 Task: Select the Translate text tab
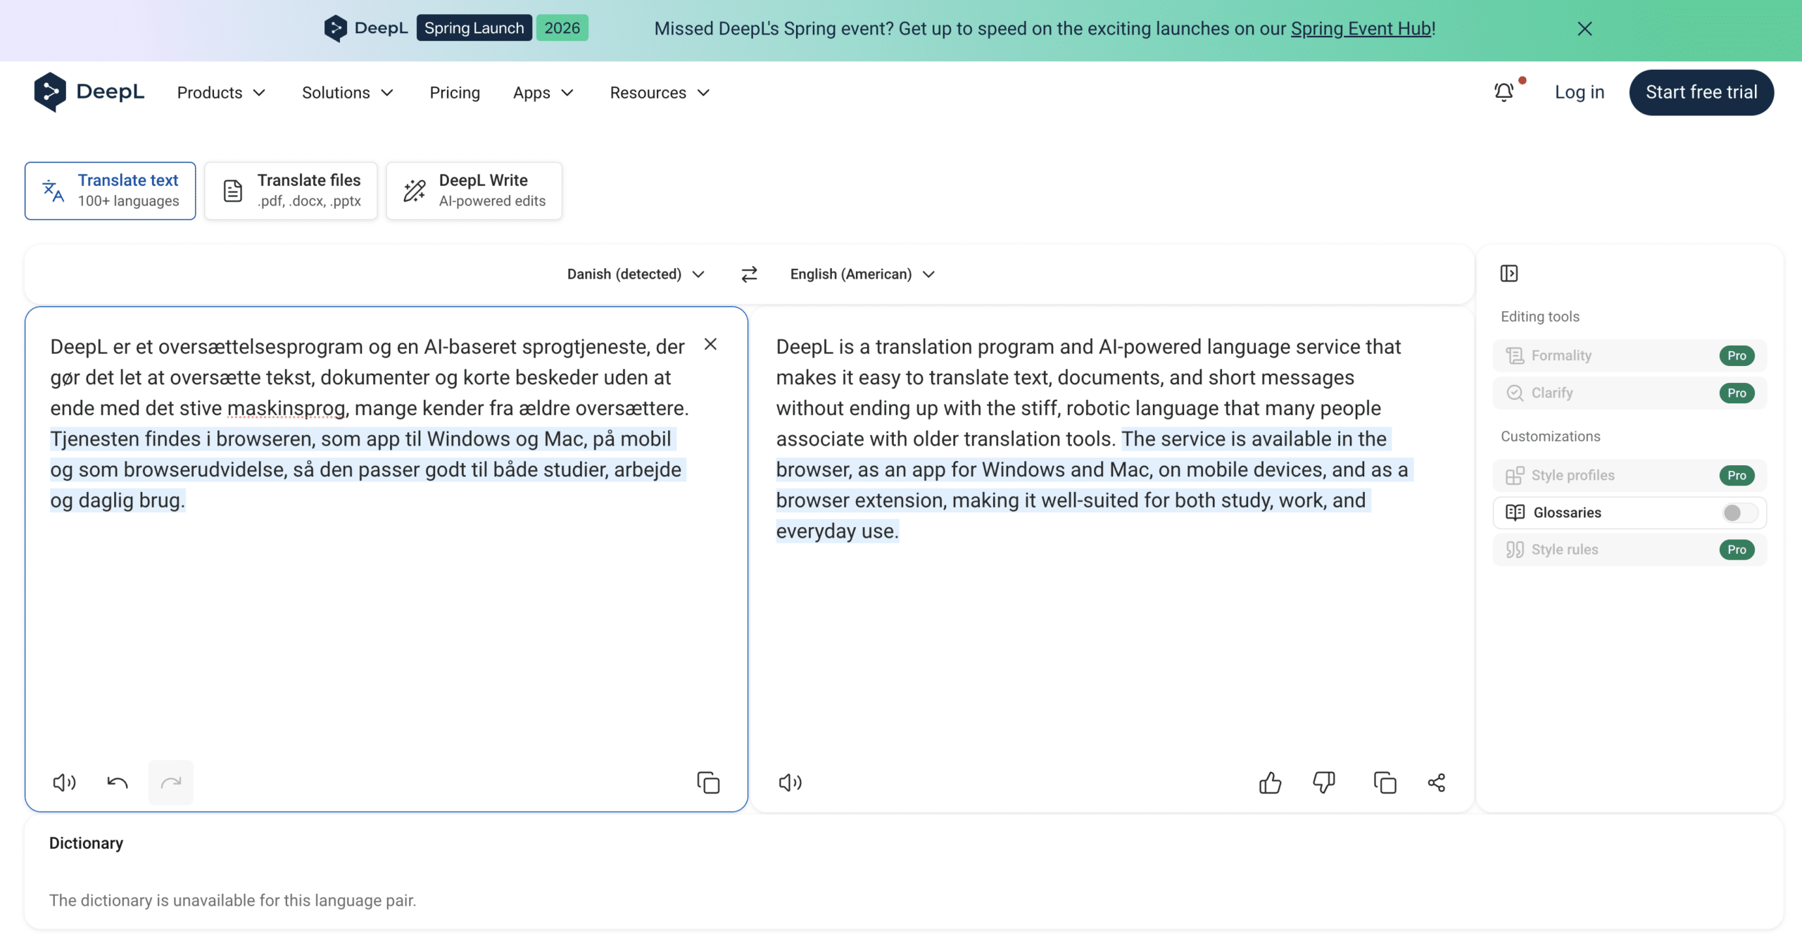pyautogui.click(x=111, y=191)
